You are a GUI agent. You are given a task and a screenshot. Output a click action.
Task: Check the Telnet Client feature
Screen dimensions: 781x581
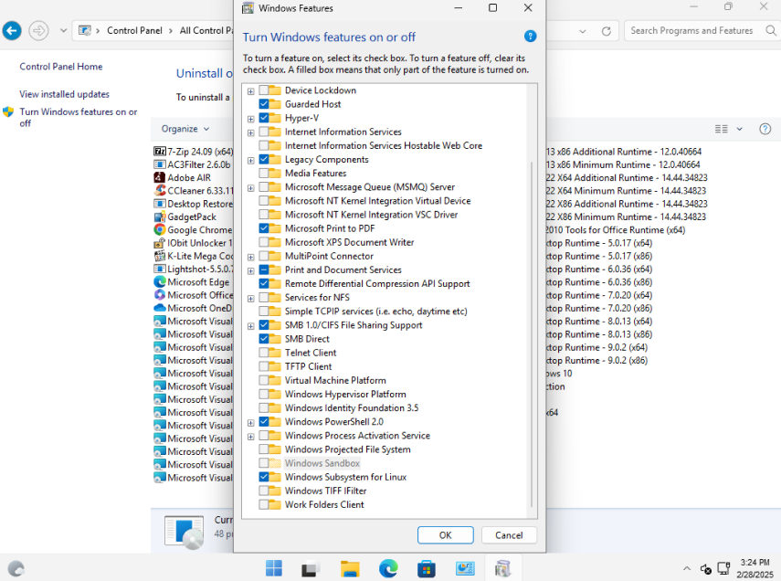coord(264,353)
